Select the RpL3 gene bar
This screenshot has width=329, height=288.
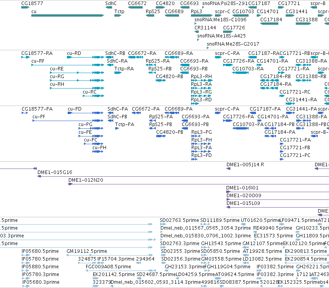[x=202, y=15]
